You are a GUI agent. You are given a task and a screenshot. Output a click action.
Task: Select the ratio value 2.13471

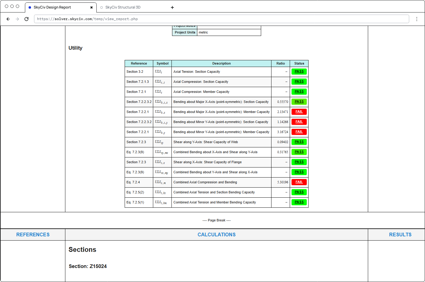(x=283, y=112)
